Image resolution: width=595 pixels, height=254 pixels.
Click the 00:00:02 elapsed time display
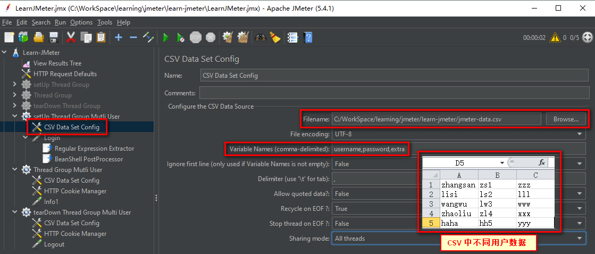click(x=534, y=38)
